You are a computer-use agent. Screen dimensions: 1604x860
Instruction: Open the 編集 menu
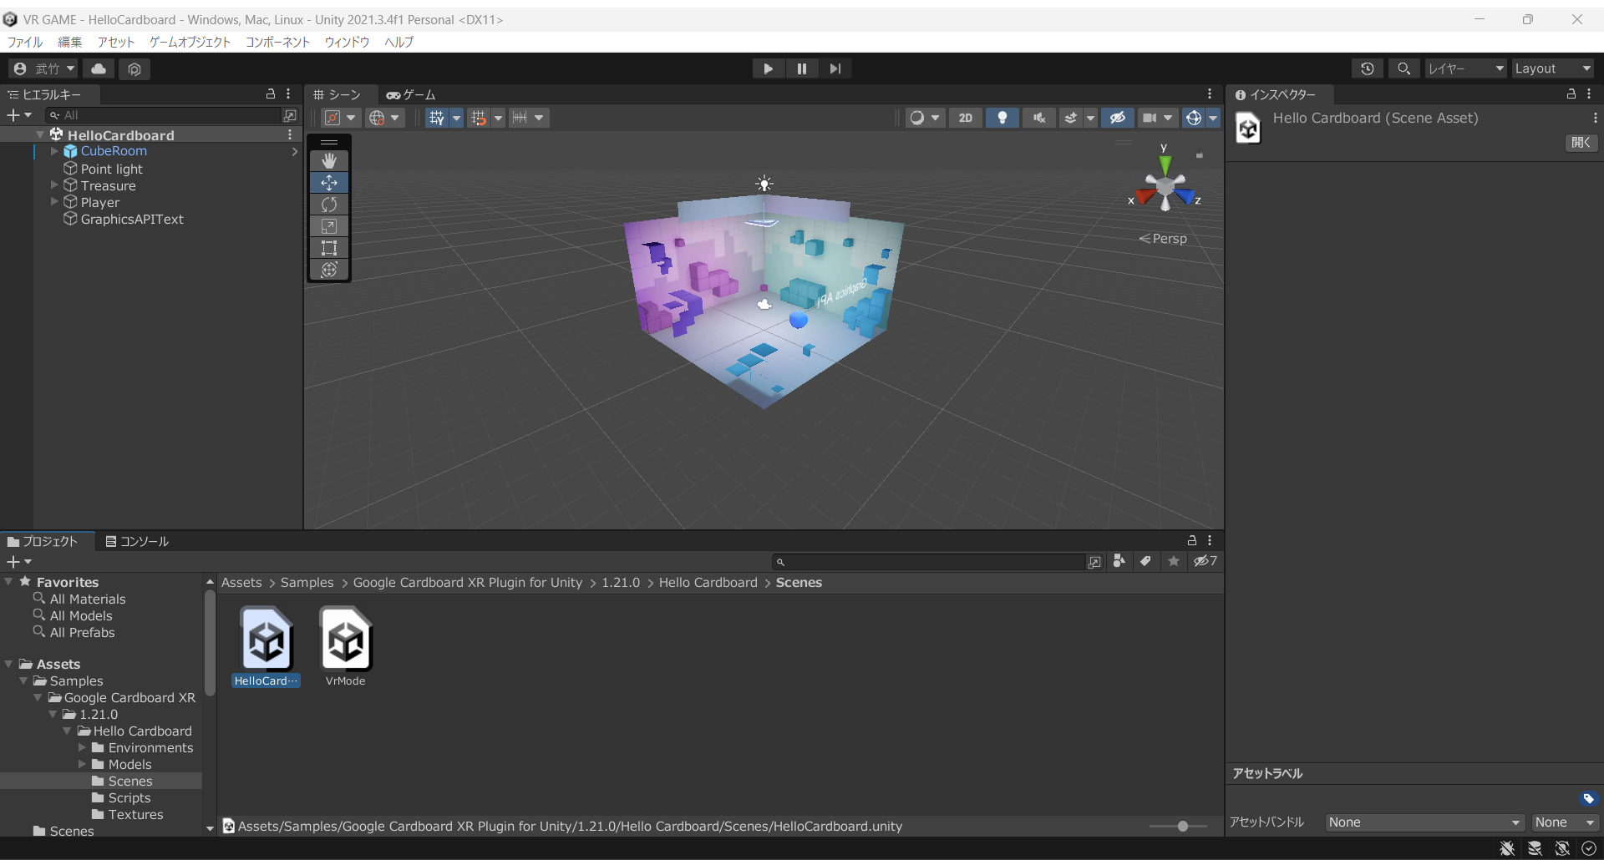(70, 42)
